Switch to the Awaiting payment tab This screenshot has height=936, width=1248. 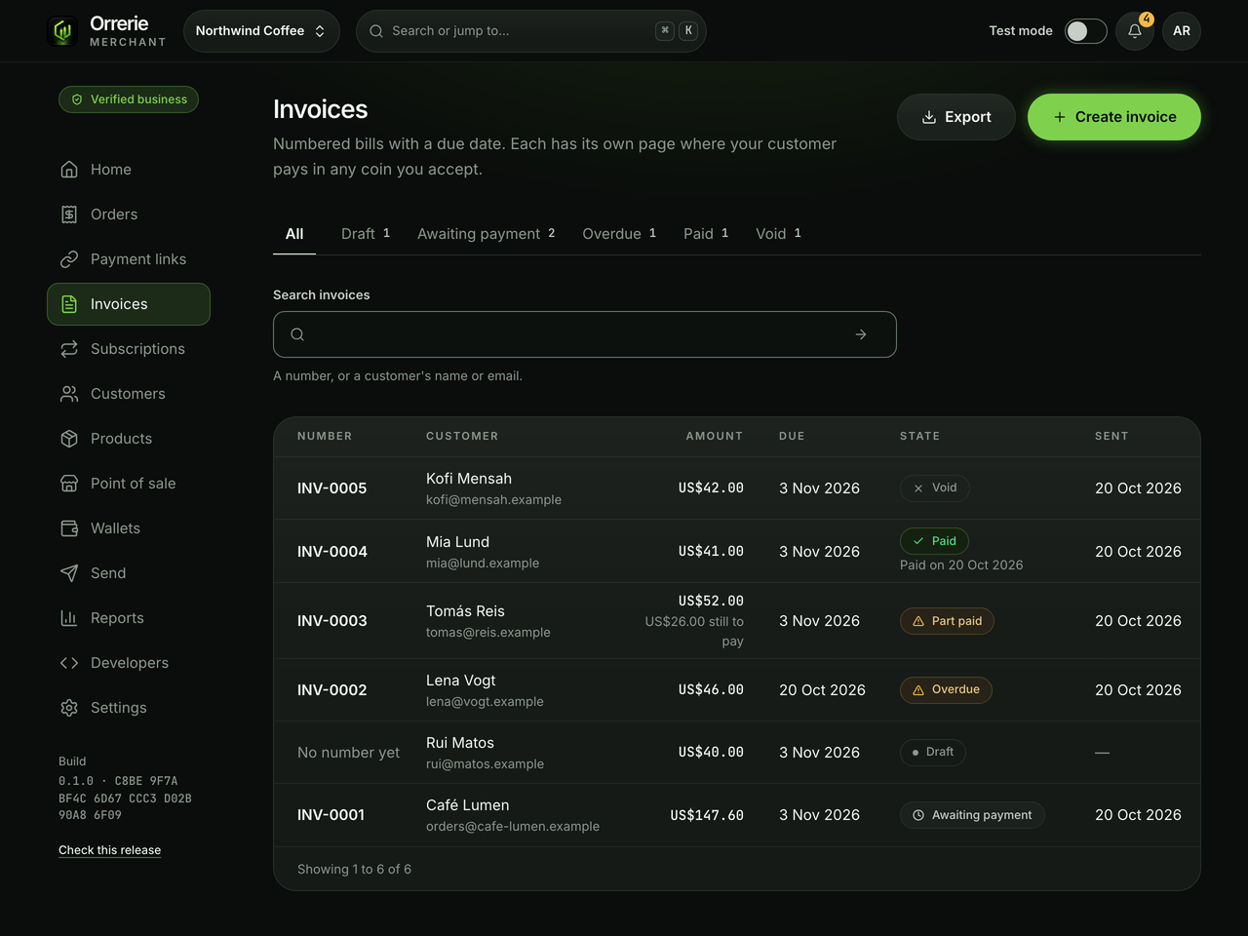point(487,234)
